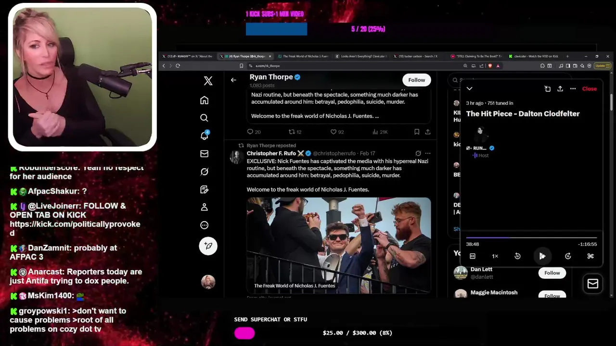Open the account avatar at sidebar bottom

(208, 282)
